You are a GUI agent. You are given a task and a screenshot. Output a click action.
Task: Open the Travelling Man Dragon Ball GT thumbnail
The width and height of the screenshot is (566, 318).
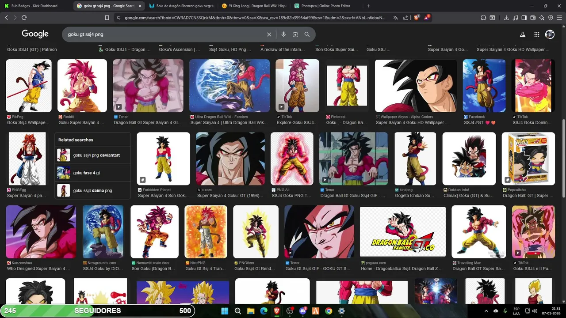478,231
